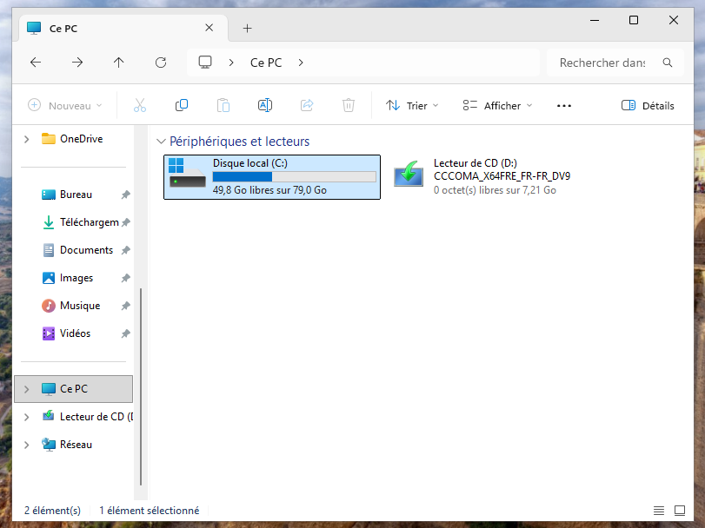
Task: Open the Afficher view dropdown
Action: coord(497,105)
